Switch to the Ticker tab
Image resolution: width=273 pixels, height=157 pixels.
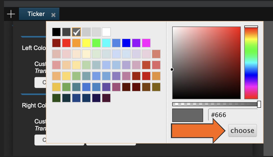36,14
